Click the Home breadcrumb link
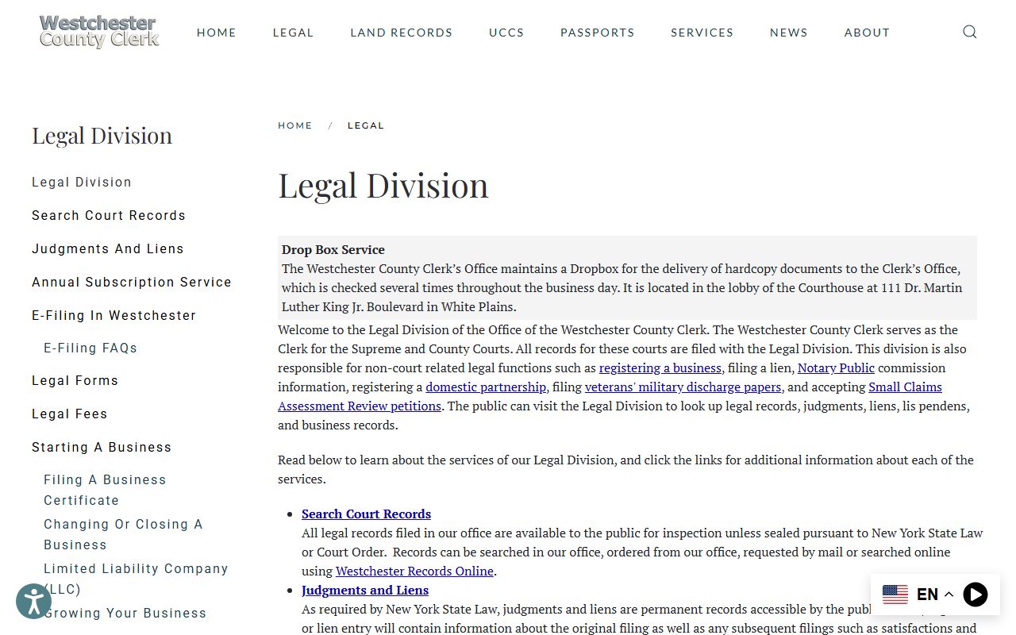 [295, 125]
